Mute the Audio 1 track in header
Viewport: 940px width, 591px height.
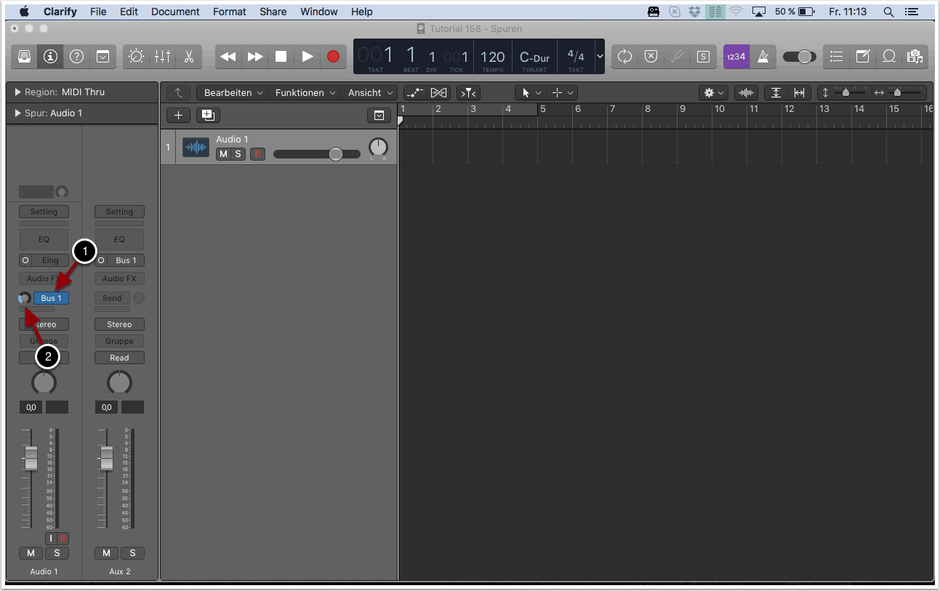pyautogui.click(x=223, y=154)
